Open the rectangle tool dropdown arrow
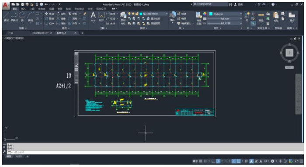Screen dimensions: 306x167 coord(41,14)
